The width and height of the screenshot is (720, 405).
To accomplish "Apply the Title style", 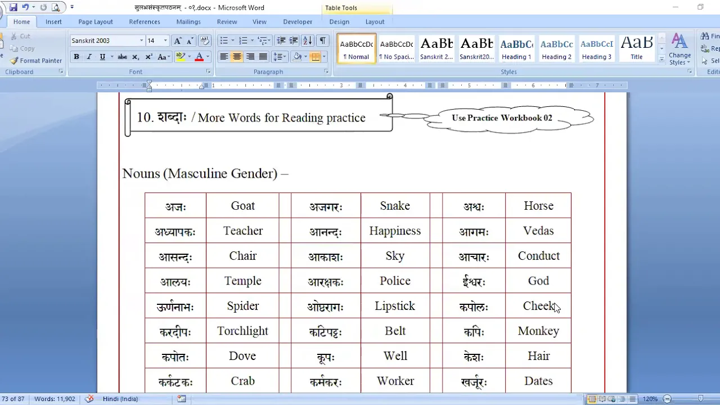I will pyautogui.click(x=637, y=48).
